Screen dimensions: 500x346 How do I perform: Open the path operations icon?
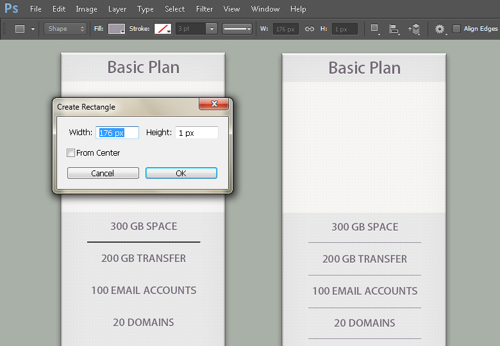click(x=375, y=29)
